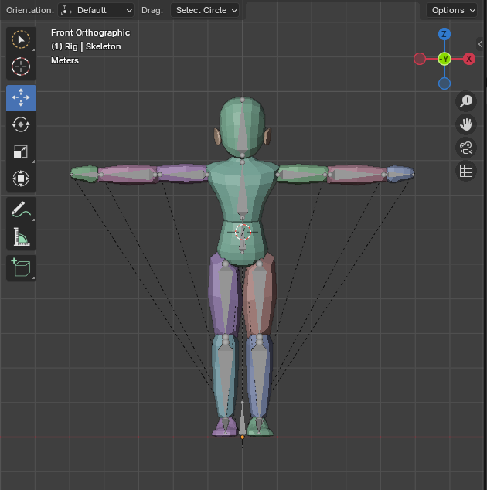Screen dimensions: 487x490
Task: Click the zoom magnifier viewport button
Action: pos(466,101)
